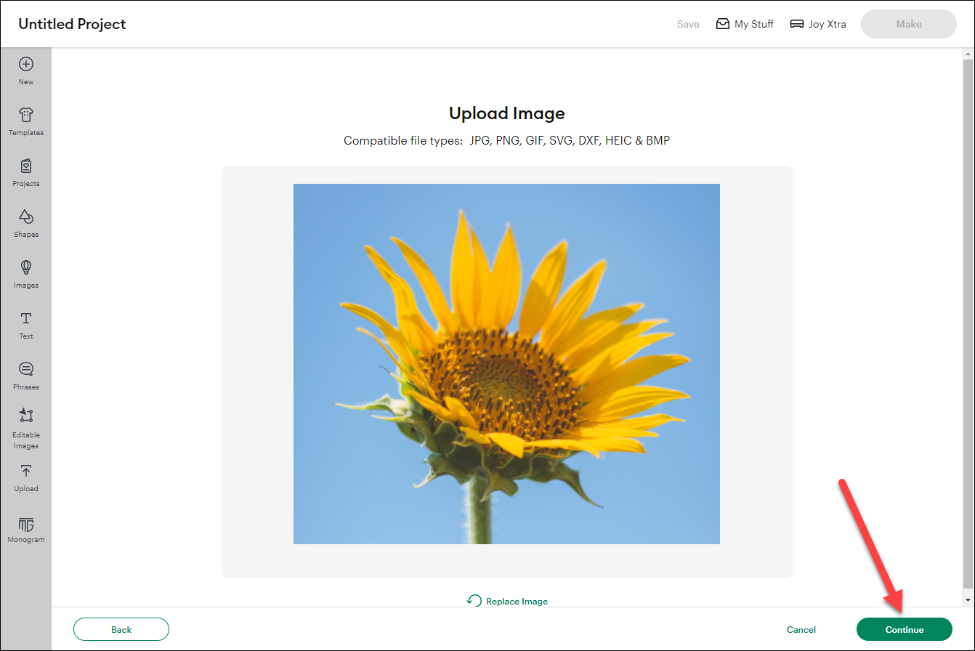Viewport: 975px width, 651px height.
Task: Open the New project icon
Action: click(26, 65)
